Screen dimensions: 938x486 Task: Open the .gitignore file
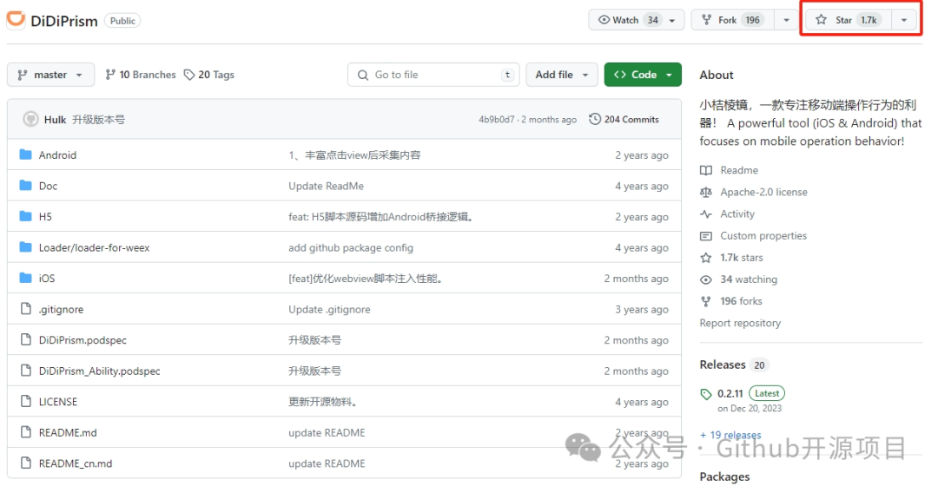[x=61, y=309]
